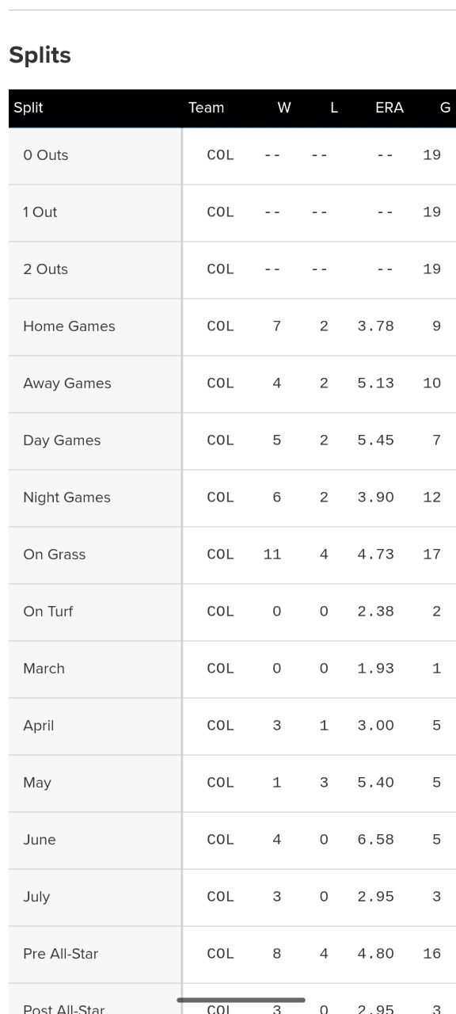Select the Home Games split row
This screenshot has height=1014, width=456.
coord(232,326)
